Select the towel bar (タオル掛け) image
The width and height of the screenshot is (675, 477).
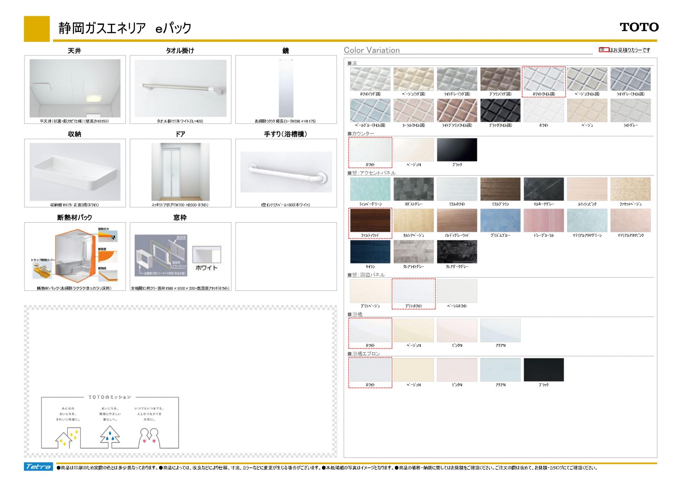click(x=181, y=88)
